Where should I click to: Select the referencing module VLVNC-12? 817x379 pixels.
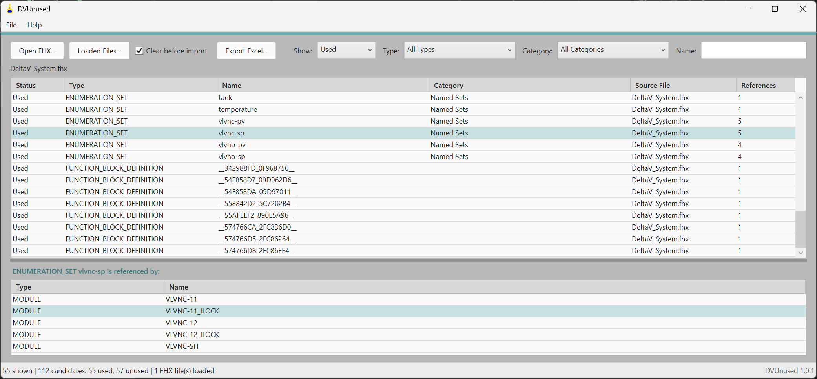[408, 323]
